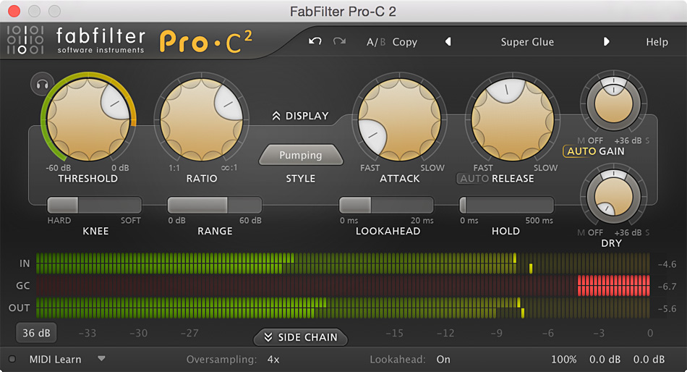This screenshot has width=687, height=372.
Task: Open the Help menu
Action: [x=657, y=42]
